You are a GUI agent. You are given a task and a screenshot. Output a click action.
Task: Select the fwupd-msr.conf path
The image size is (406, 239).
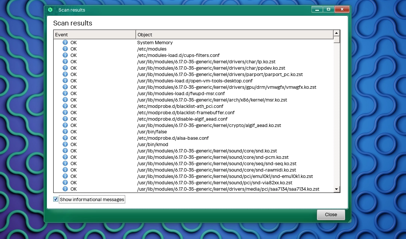[181, 93]
